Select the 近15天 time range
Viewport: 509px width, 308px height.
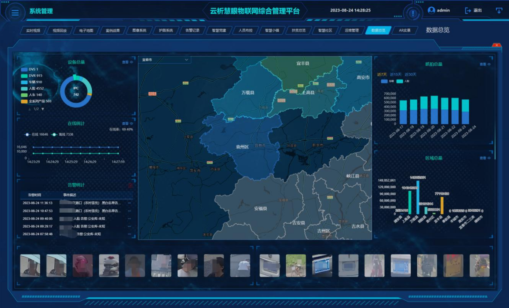(396, 74)
